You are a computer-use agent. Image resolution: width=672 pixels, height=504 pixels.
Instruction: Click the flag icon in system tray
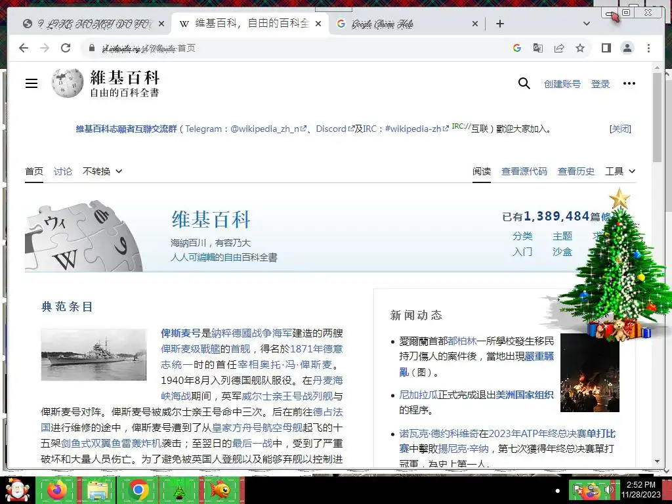578,490
